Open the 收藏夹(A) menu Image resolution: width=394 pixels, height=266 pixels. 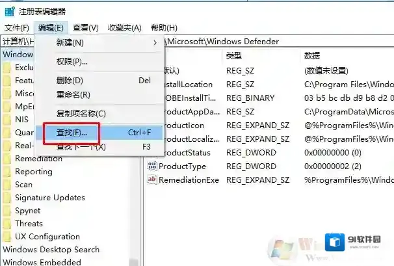point(125,28)
